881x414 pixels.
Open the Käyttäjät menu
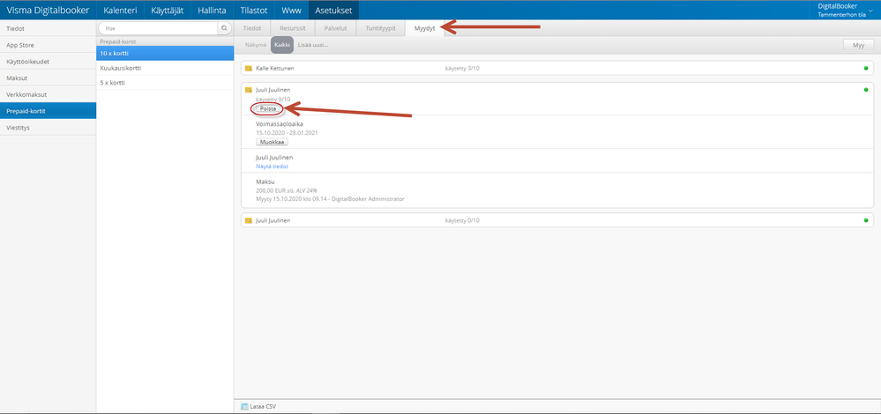[168, 10]
